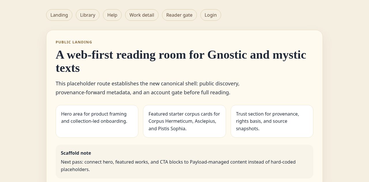Open the Reader gate page
The width and height of the screenshot is (369, 182).
[x=179, y=15]
